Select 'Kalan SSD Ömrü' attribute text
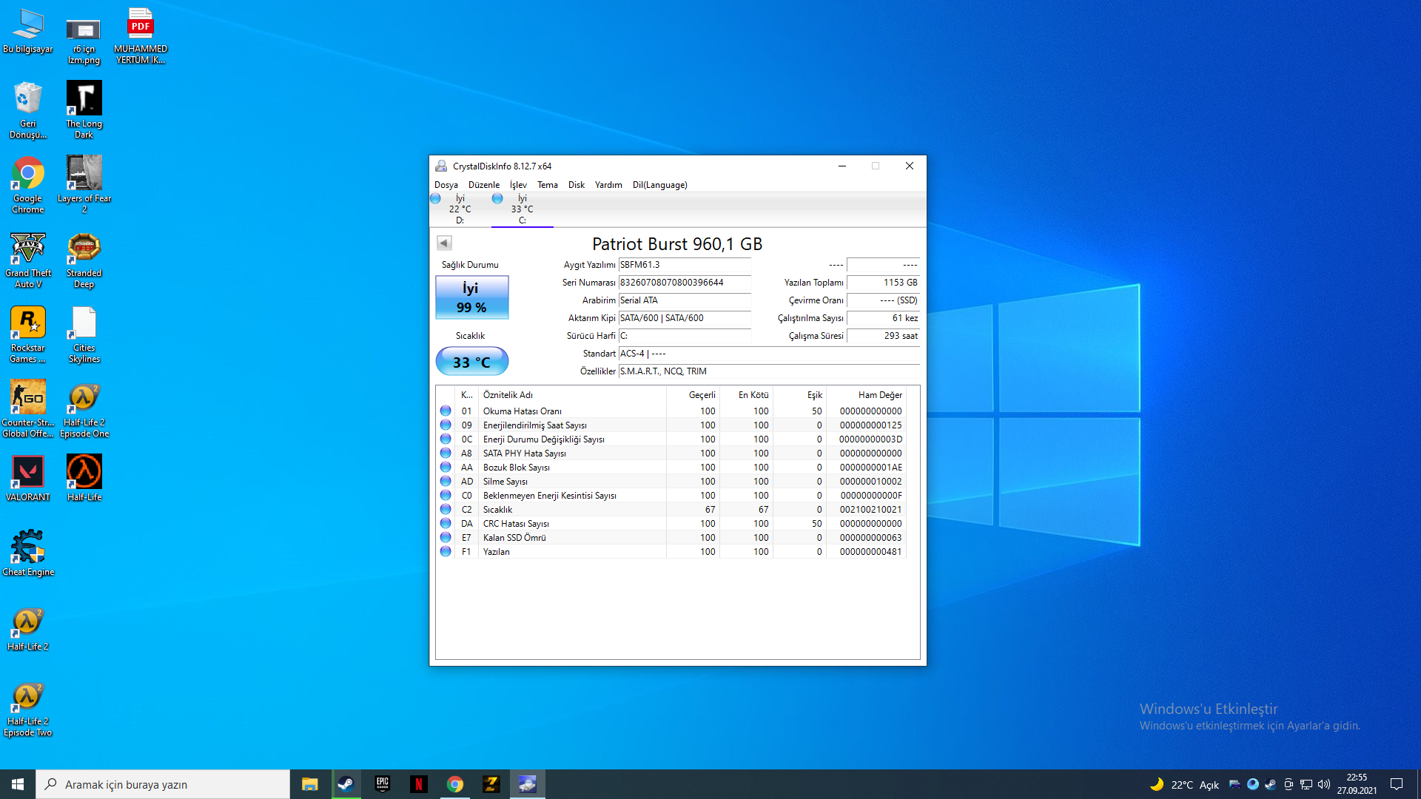This screenshot has height=799, width=1421. 514,538
